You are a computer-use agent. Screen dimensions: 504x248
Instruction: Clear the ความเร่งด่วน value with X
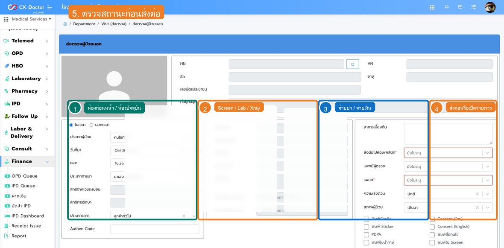coord(478,194)
